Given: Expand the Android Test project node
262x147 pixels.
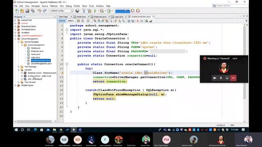Looking at the screenshot, I should [x=16, y=20].
